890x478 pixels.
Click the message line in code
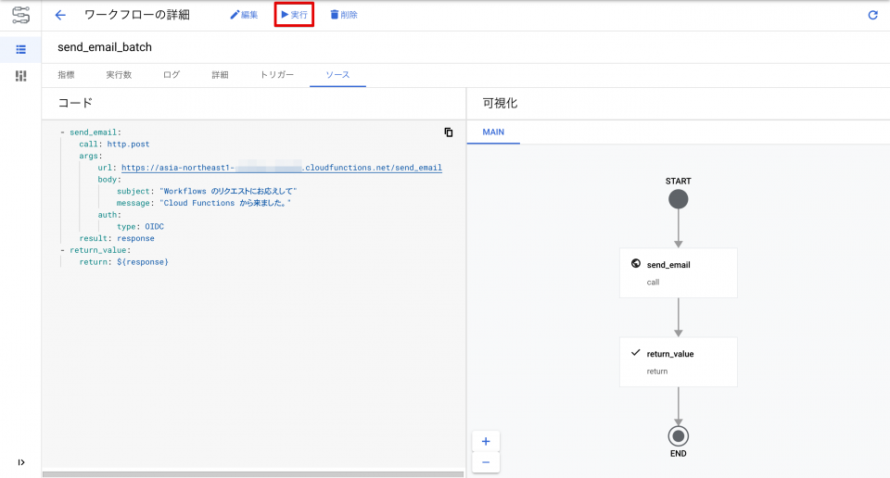[204, 203]
